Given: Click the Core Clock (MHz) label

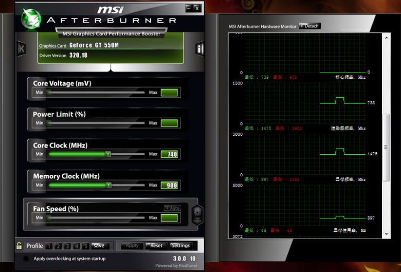Looking at the screenshot, I should coord(60,146).
